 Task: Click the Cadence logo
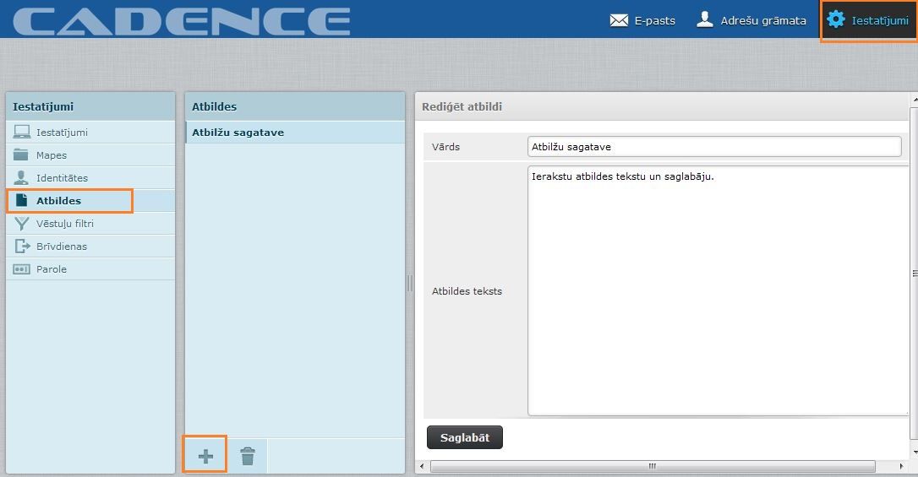181,21
